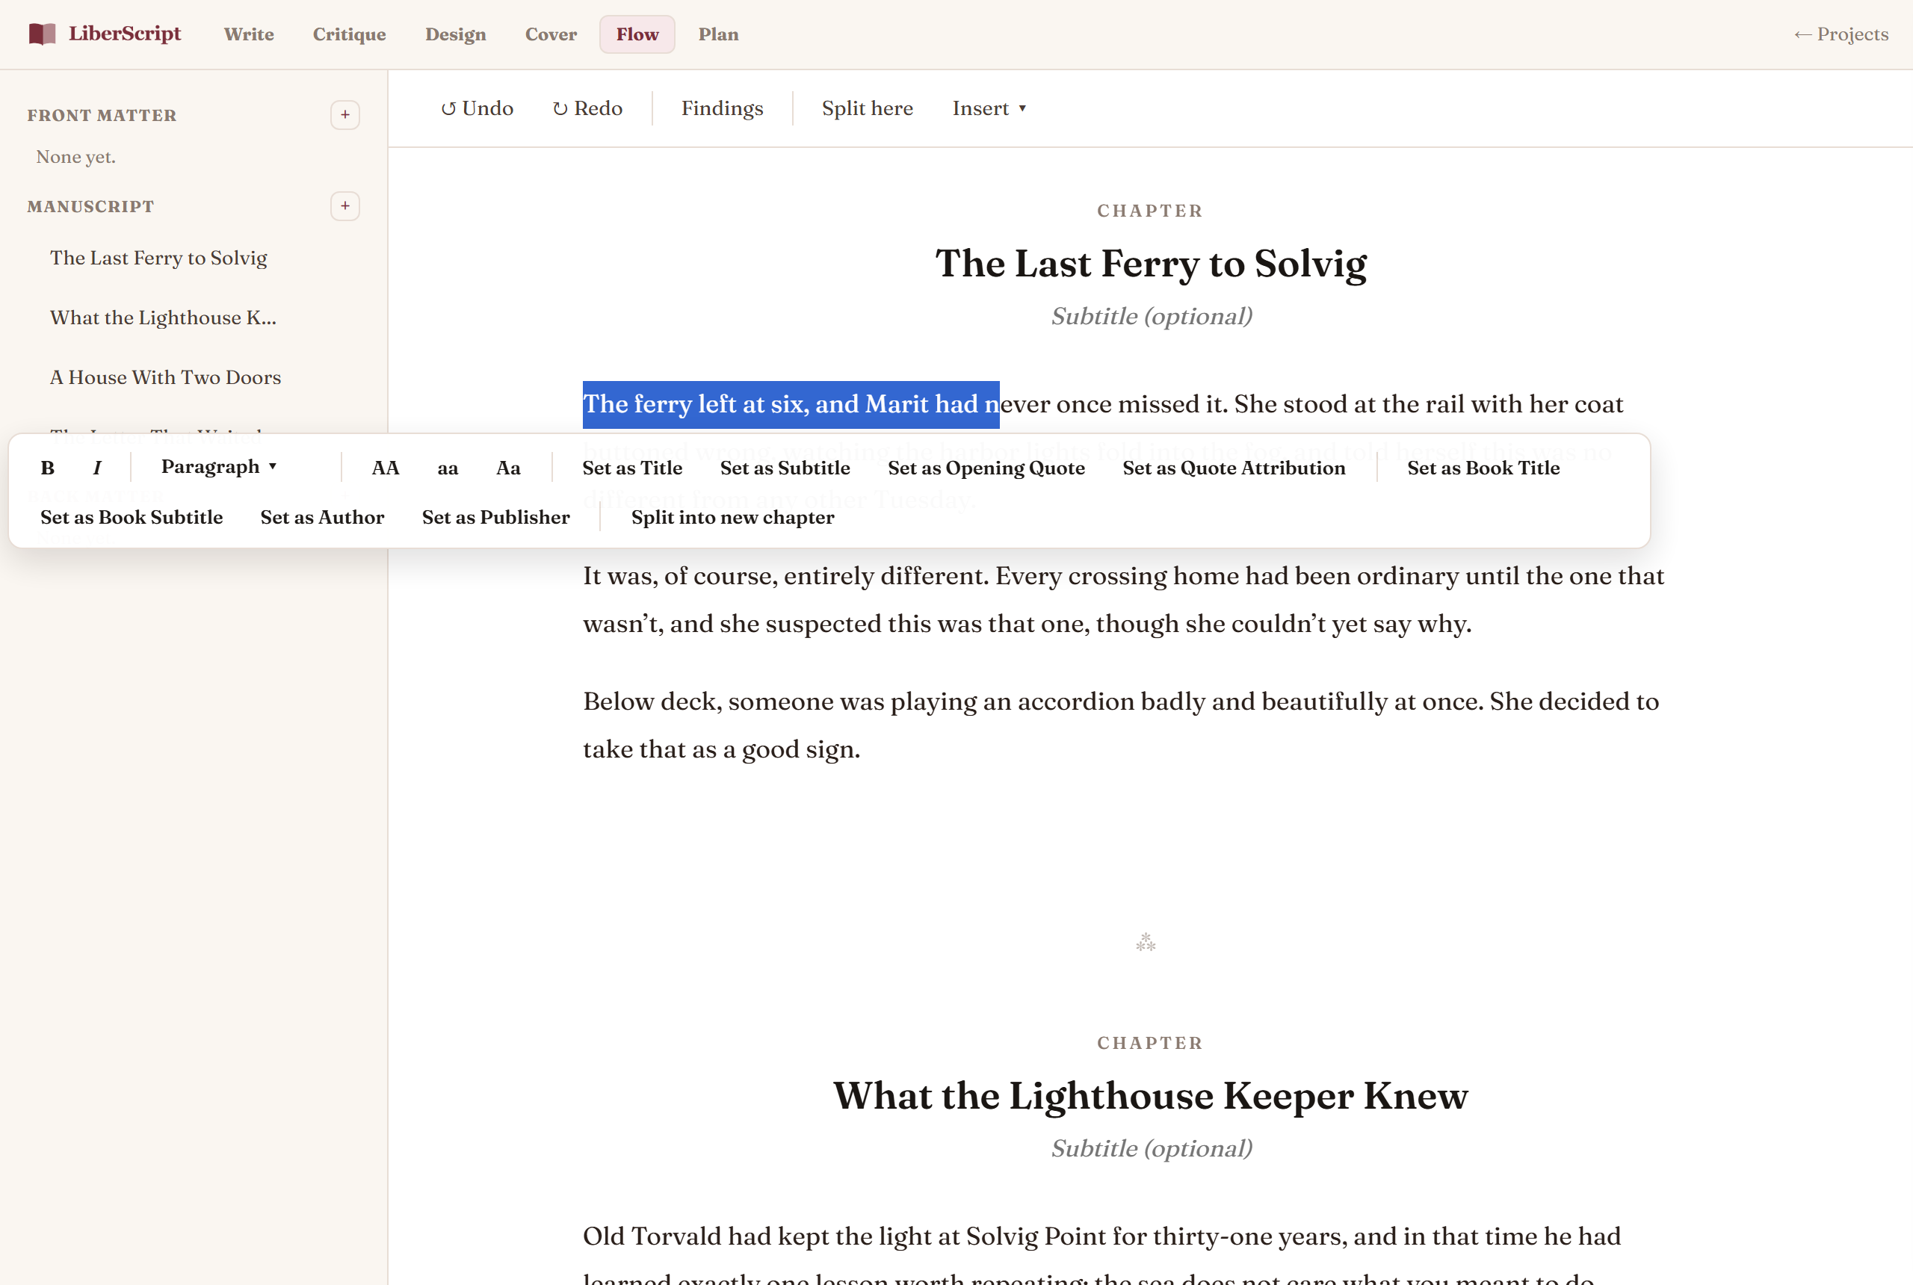This screenshot has height=1285, width=1913.
Task: Set selection as Author
Action: pos(322,516)
